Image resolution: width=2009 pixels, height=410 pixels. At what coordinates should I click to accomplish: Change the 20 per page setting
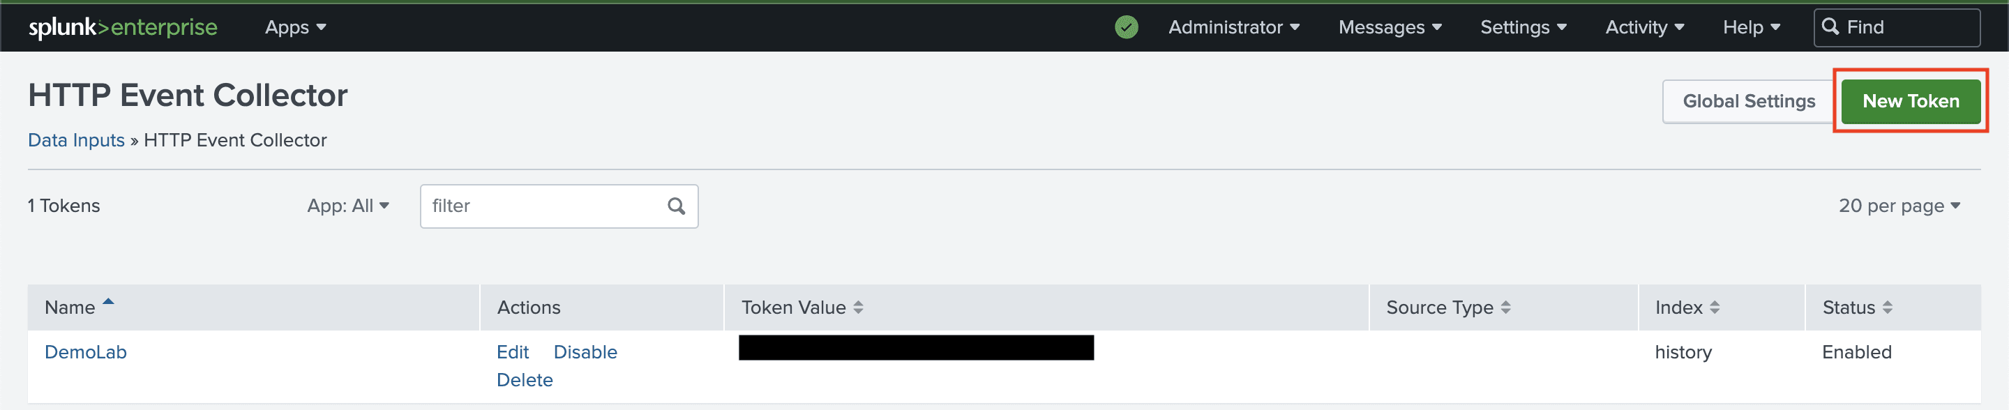pos(1899,206)
